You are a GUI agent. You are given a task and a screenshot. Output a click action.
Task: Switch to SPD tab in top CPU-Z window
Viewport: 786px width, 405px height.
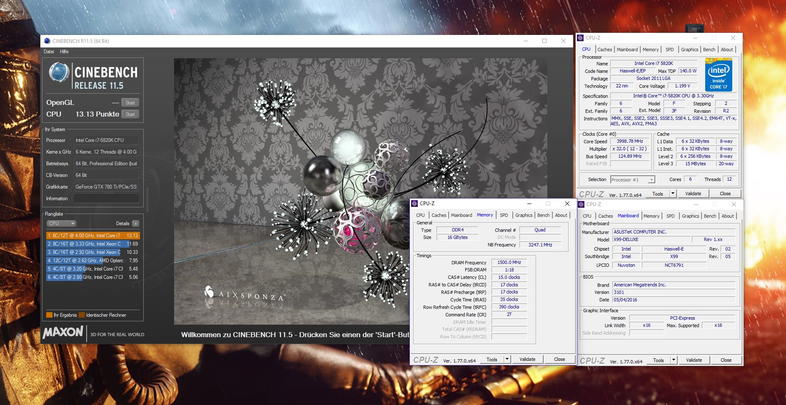point(669,50)
